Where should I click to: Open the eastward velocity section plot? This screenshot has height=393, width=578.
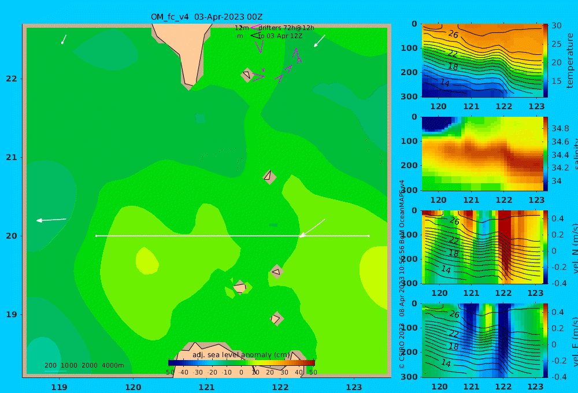point(482,340)
